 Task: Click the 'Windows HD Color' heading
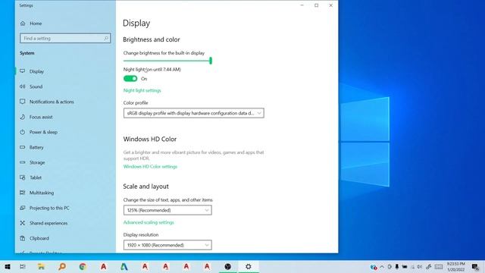pos(150,140)
